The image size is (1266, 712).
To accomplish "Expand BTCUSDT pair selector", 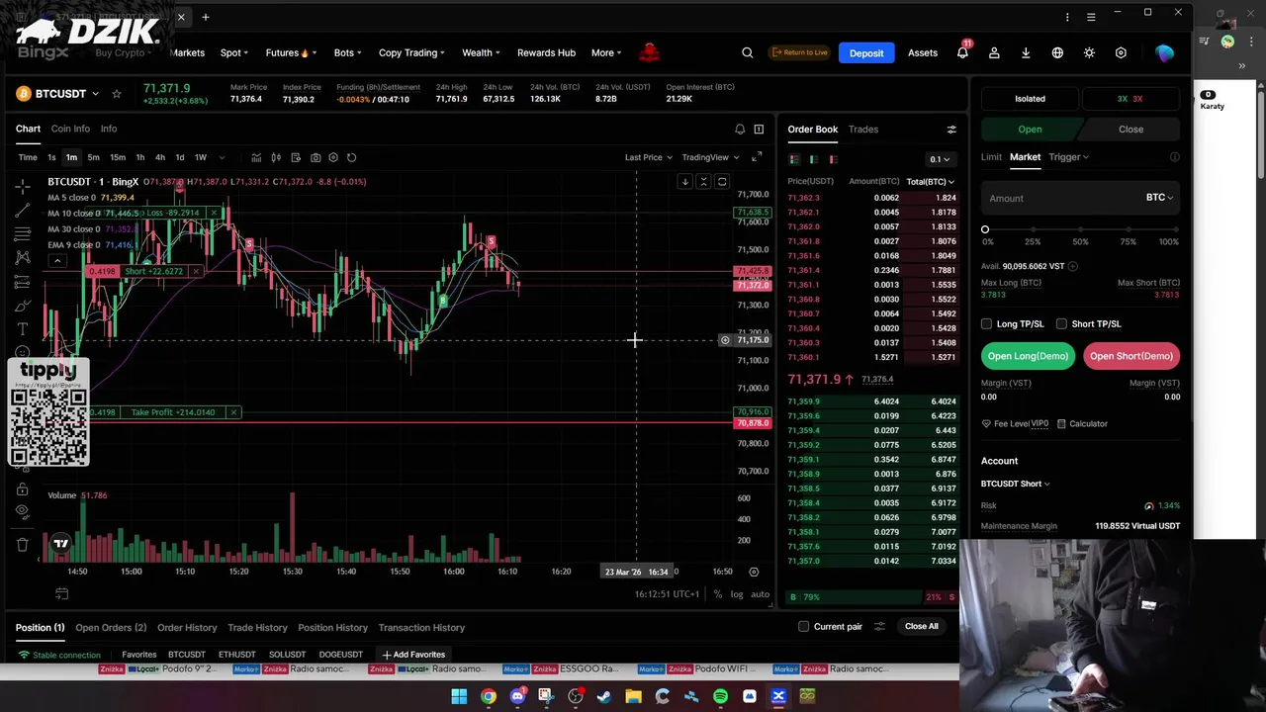I will pyautogui.click(x=95, y=94).
